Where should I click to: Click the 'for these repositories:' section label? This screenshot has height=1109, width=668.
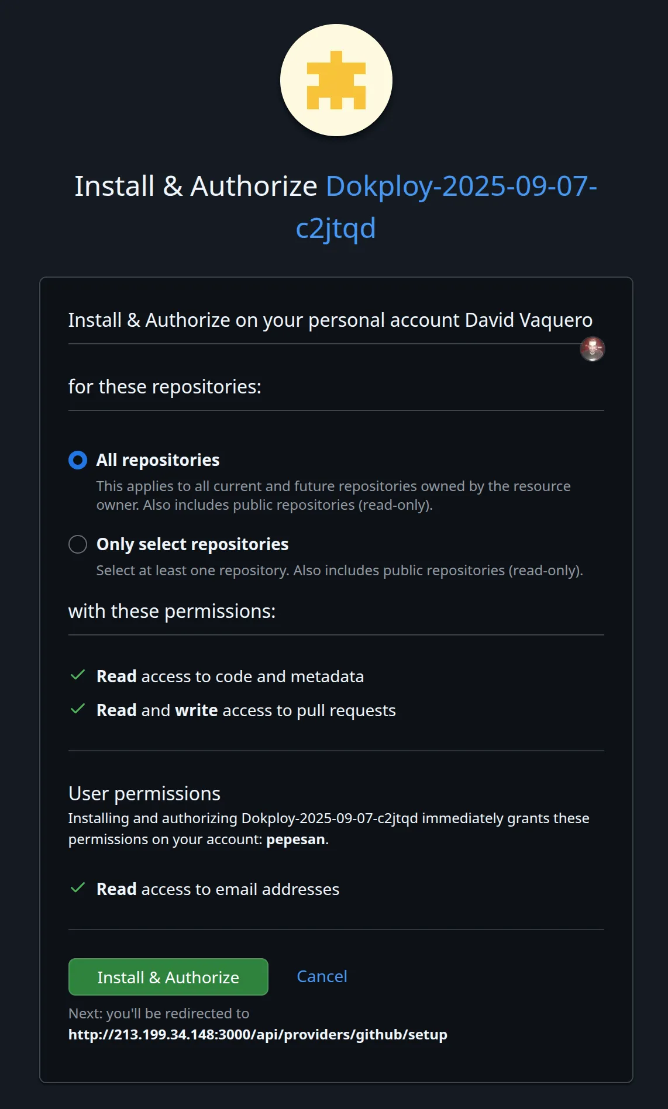[x=166, y=386]
